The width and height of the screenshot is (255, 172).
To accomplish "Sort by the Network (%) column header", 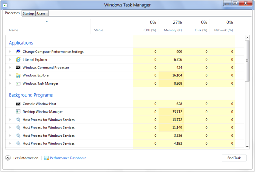I will pos(223,30).
